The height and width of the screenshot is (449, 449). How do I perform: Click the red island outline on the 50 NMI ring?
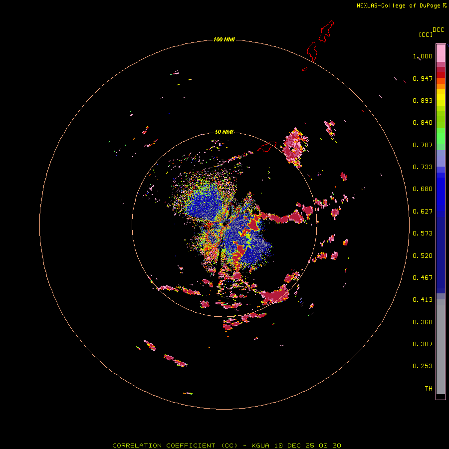click(x=267, y=147)
